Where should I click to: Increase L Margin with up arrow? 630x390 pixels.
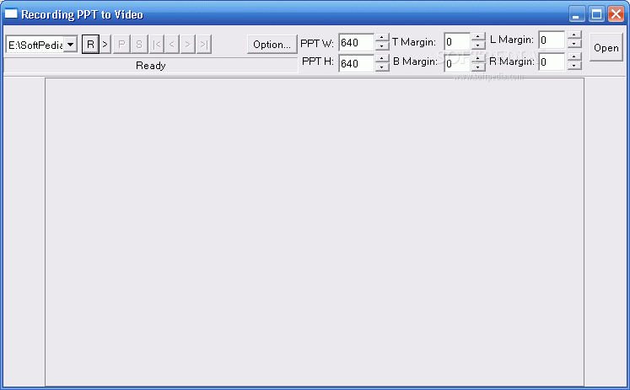tap(574, 35)
